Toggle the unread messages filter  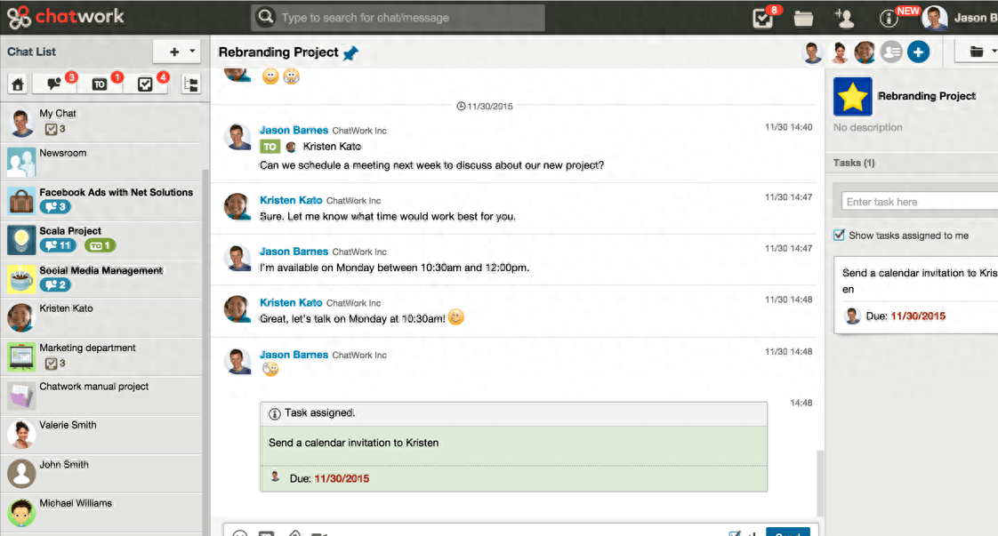[x=55, y=84]
